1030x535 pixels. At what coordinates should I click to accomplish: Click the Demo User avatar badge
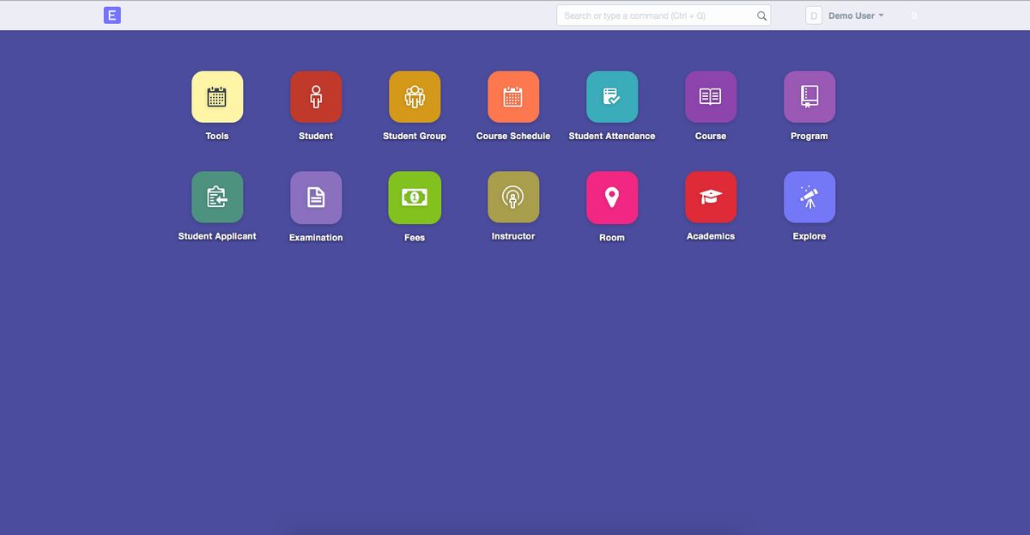pos(811,15)
